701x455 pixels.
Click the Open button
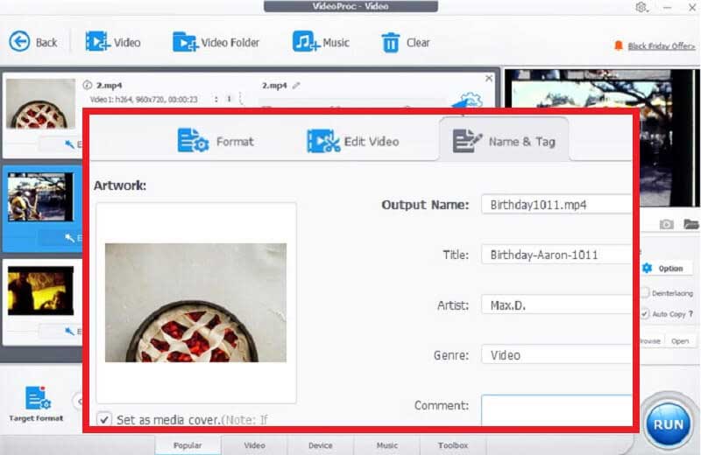click(x=680, y=340)
